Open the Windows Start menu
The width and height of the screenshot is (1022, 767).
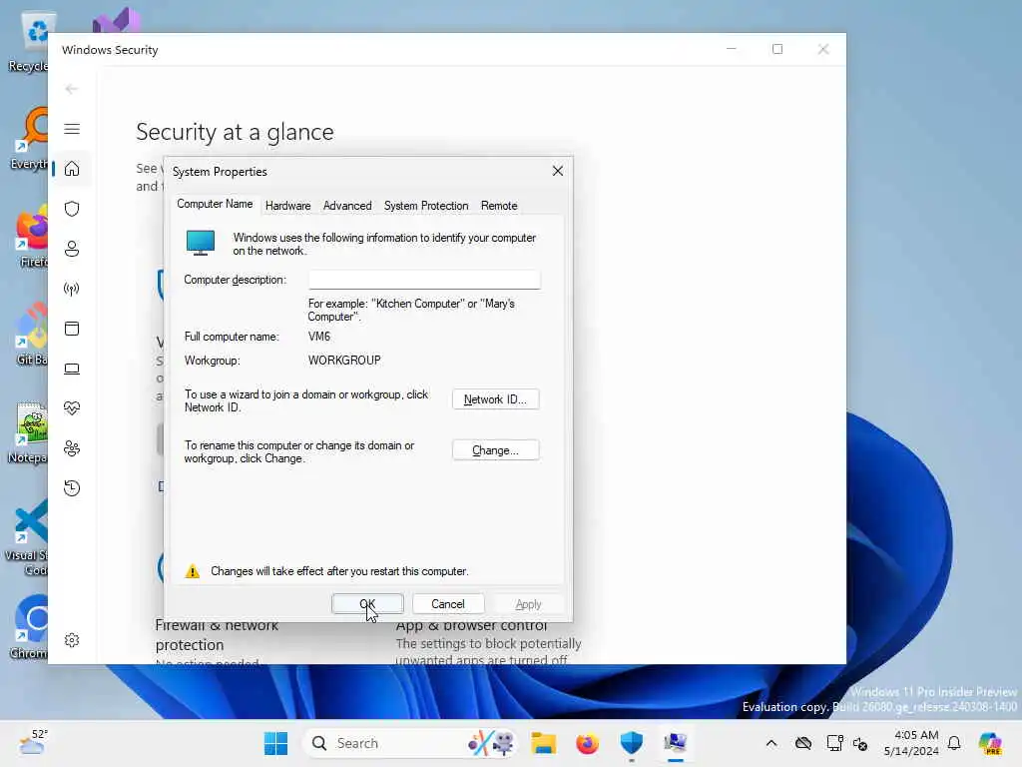tap(275, 743)
